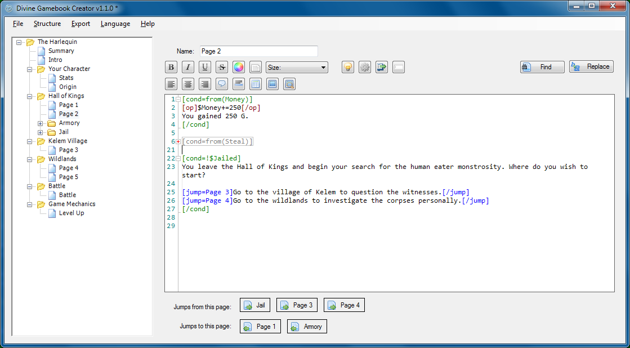Click the Armory folder icon
Viewport: 630px width, 348px height.
click(51, 123)
